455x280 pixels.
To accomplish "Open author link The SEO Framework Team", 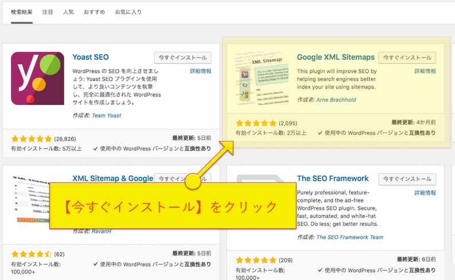I will (x=350, y=237).
